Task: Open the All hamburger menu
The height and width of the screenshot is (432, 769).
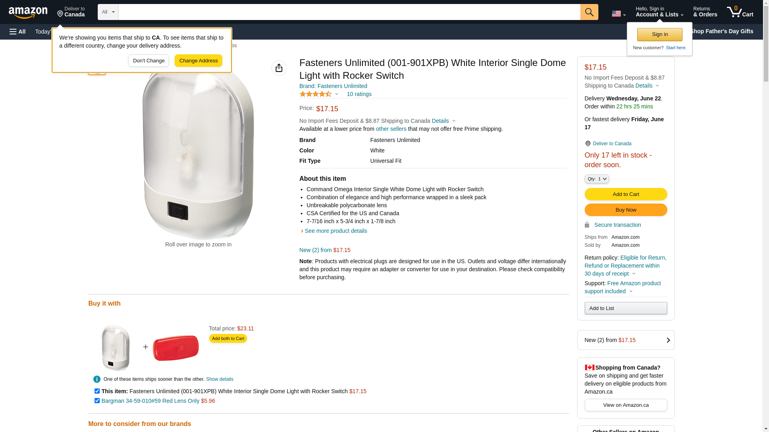Action: pyautogui.click(x=18, y=32)
